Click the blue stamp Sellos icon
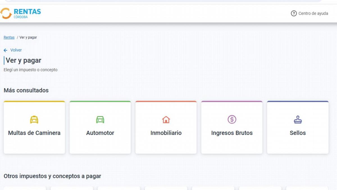337x190 pixels. point(298,120)
